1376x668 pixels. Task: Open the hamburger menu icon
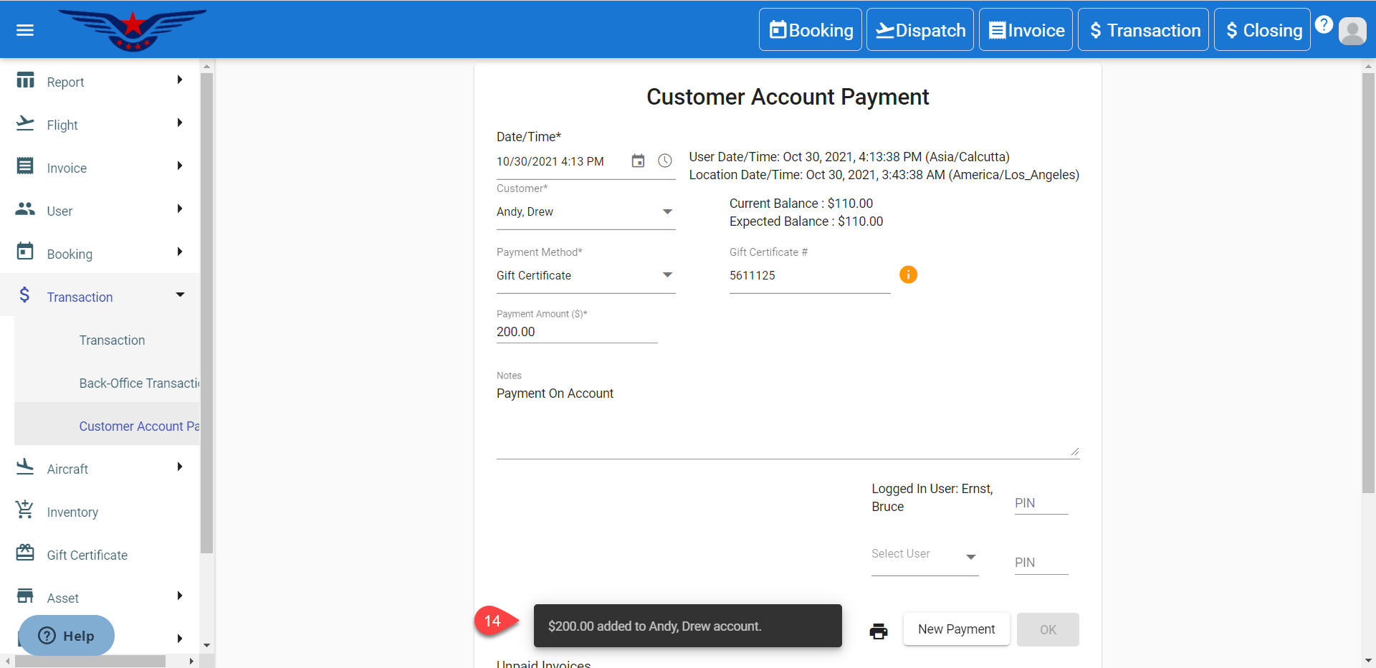(25, 30)
